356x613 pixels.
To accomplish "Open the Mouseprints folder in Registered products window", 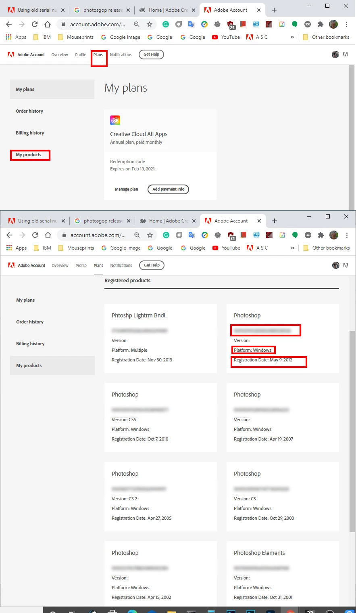I will [76, 248].
